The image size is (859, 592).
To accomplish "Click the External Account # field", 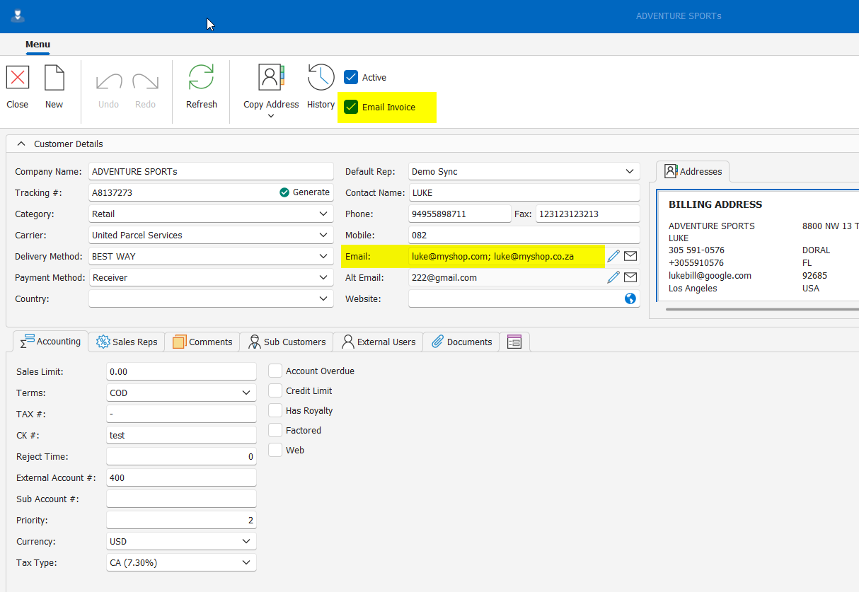I will pyautogui.click(x=181, y=477).
